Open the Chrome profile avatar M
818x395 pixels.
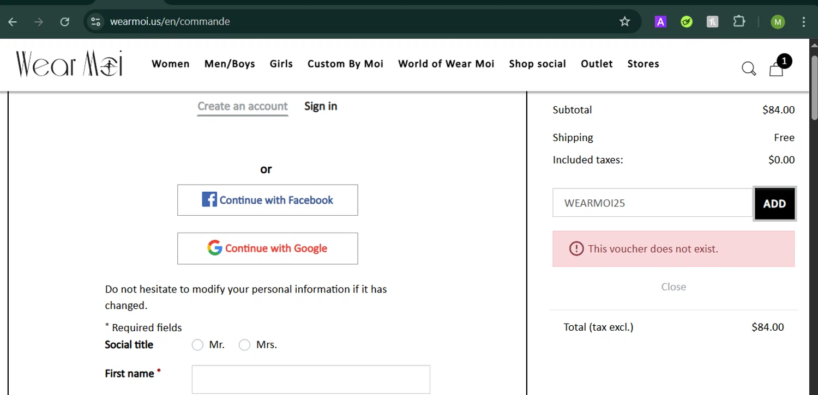tap(778, 22)
